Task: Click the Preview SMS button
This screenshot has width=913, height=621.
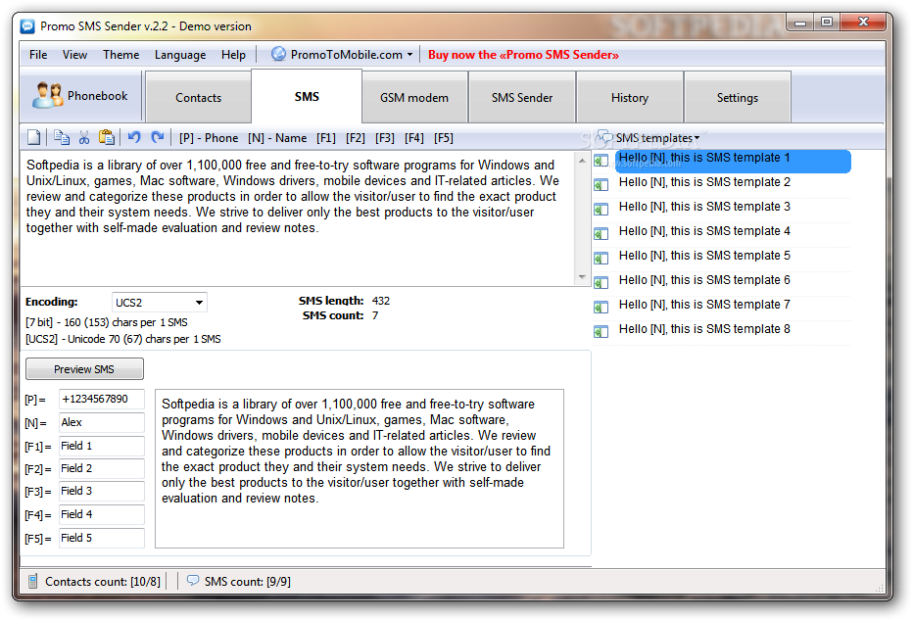Action: tap(84, 369)
